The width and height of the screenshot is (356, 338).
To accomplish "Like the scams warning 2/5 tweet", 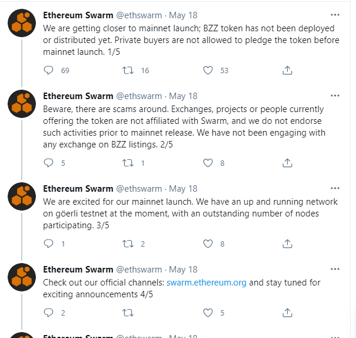I will [208, 163].
